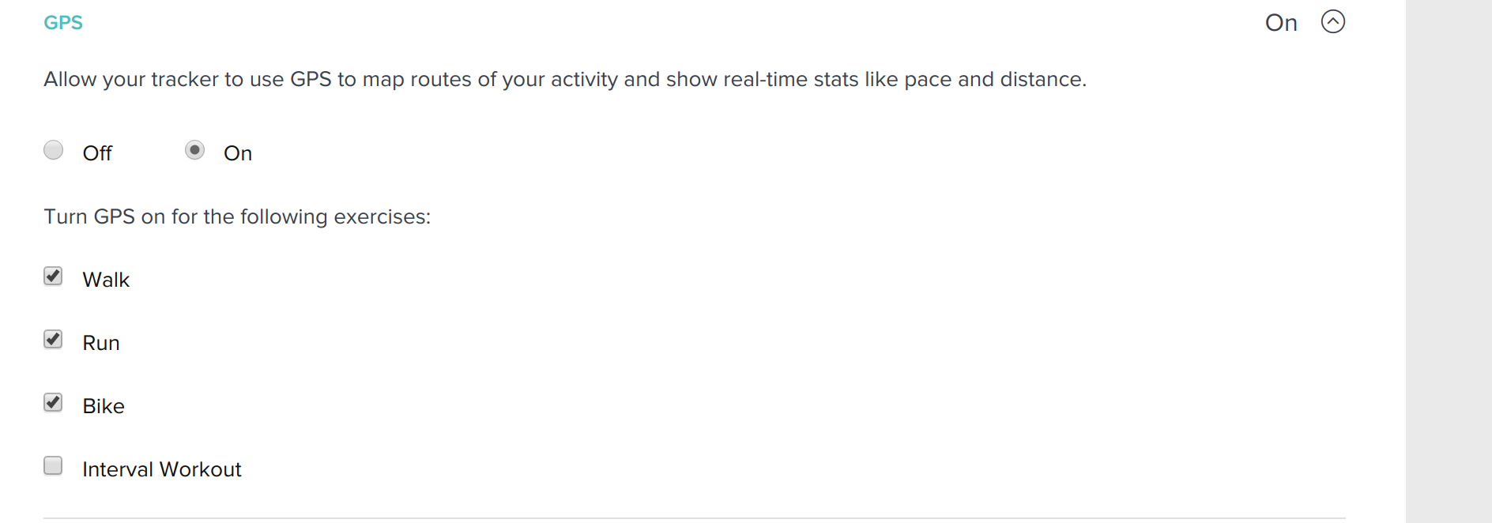Uncheck the Walk checkbox
Image resolution: width=1492 pixels, height=523 pixels.
point(53,277)
